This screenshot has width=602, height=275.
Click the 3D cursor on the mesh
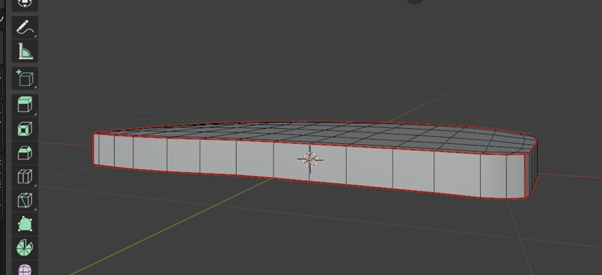click(x=310, y=159)
